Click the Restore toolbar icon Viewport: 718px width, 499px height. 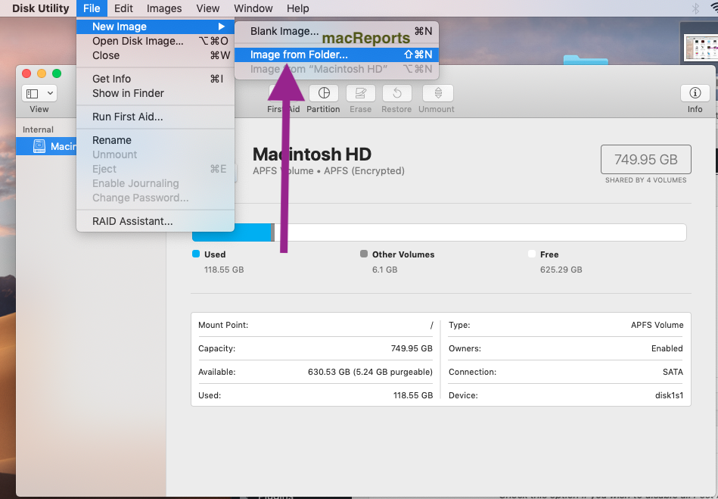(396, 93)
